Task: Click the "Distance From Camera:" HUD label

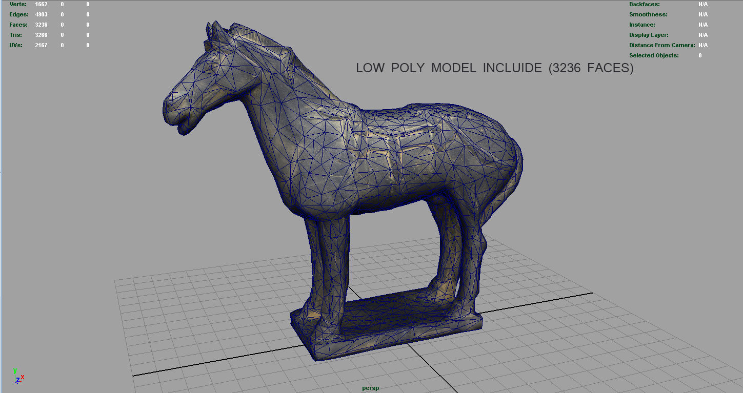Action: point(662,45)
